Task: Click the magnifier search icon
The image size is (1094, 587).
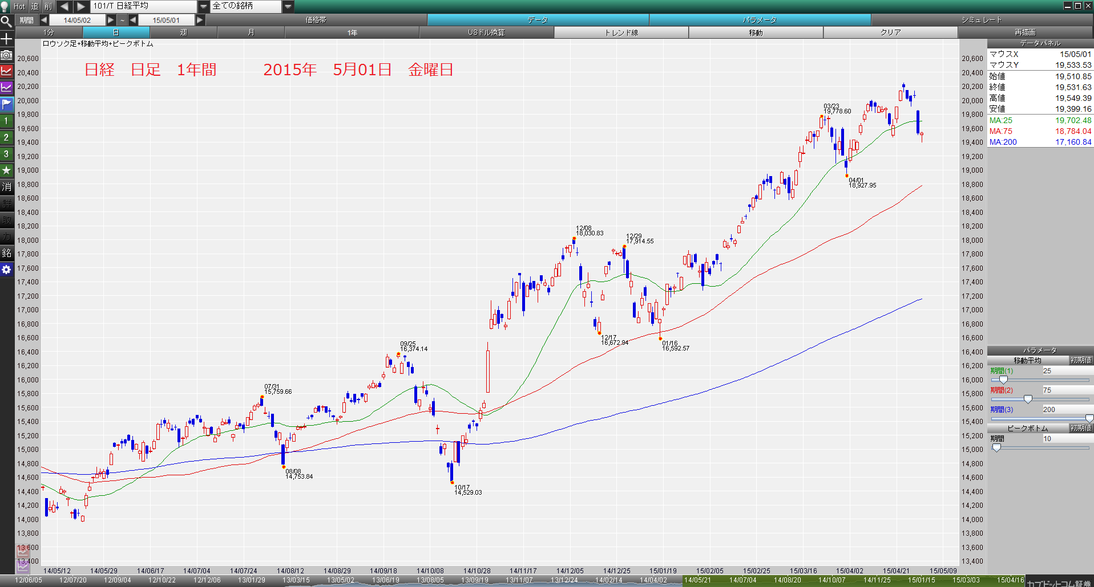Action: coord(6,22)
